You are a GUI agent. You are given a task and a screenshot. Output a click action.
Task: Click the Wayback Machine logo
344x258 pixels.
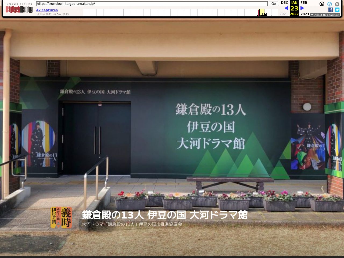pos(19,9)
